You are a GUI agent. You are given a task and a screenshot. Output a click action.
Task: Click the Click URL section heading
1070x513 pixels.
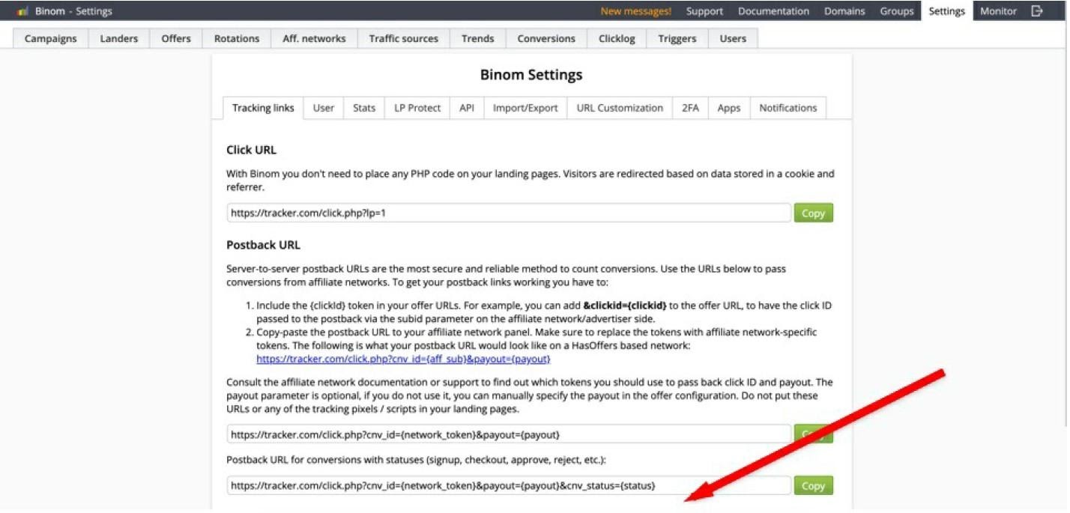pyautogui.click(x=251, y=150)
